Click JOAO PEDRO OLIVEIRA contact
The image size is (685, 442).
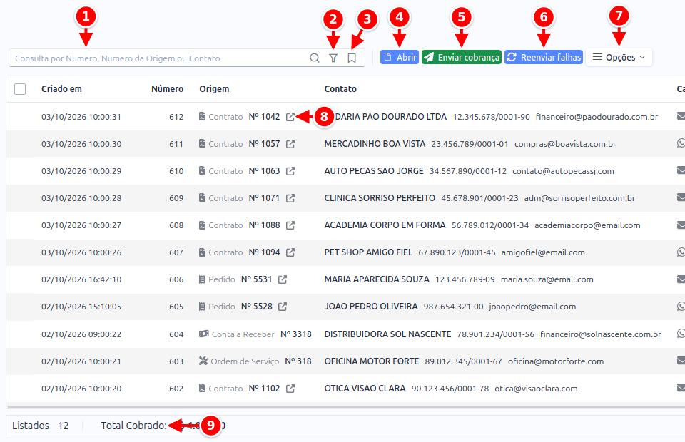click(x=371, y=307)
